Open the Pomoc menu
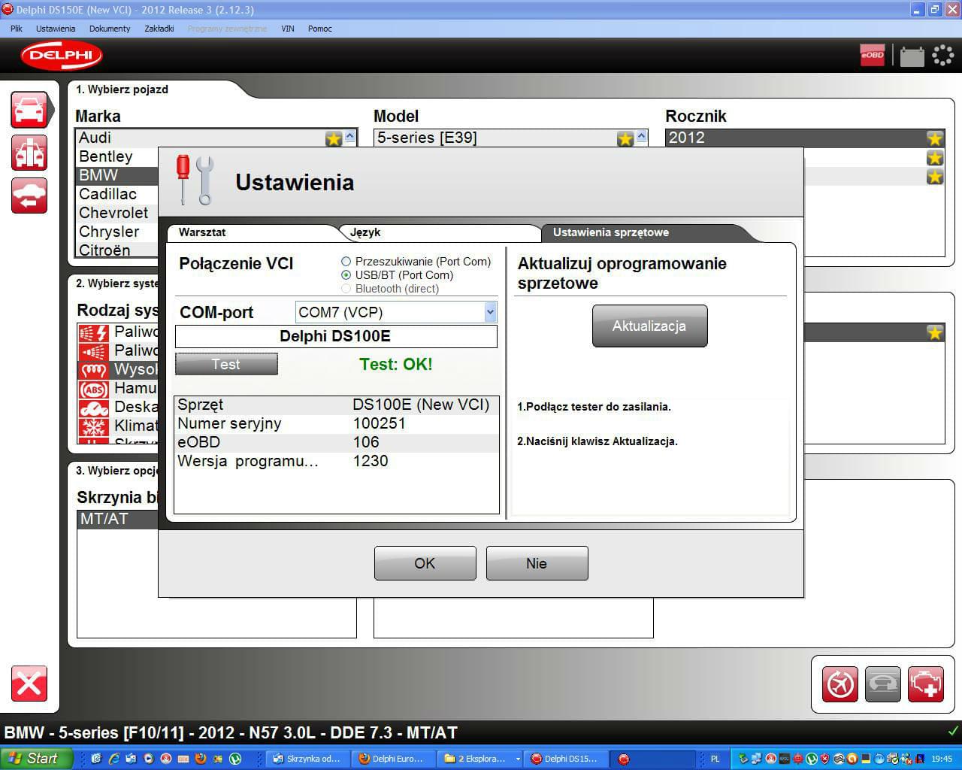Screen dimensions: 962x770 [320, 29]
